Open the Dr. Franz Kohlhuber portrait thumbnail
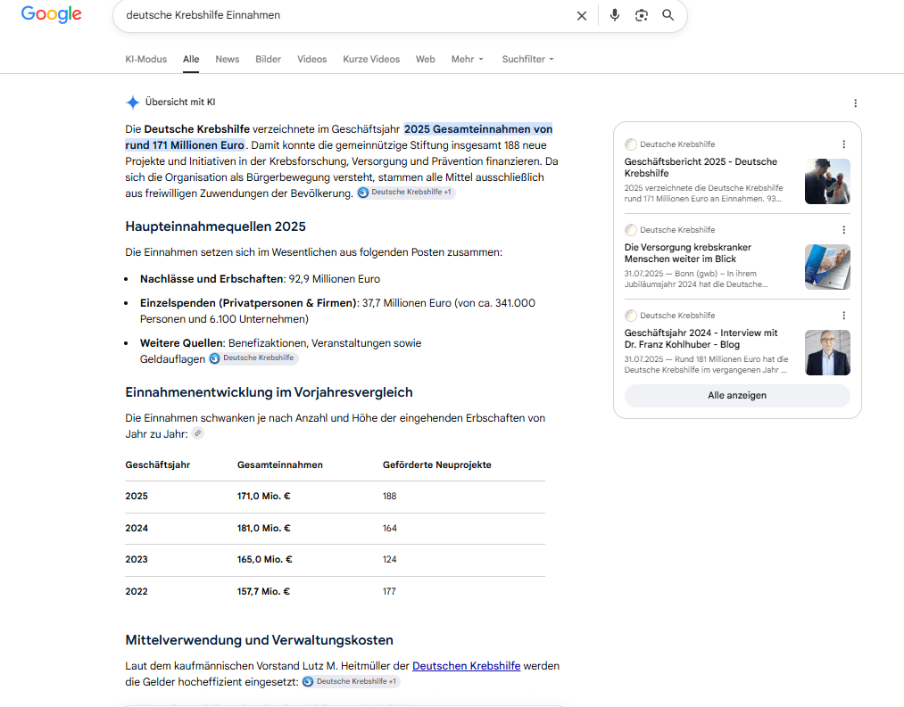 827,353
